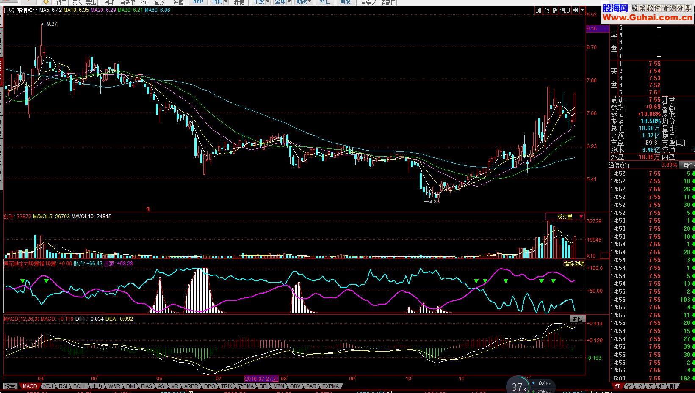The width and height of the screenshot is (695, 393).
Task: Click the 4.83 low price label
Action: tap(435, 202)
